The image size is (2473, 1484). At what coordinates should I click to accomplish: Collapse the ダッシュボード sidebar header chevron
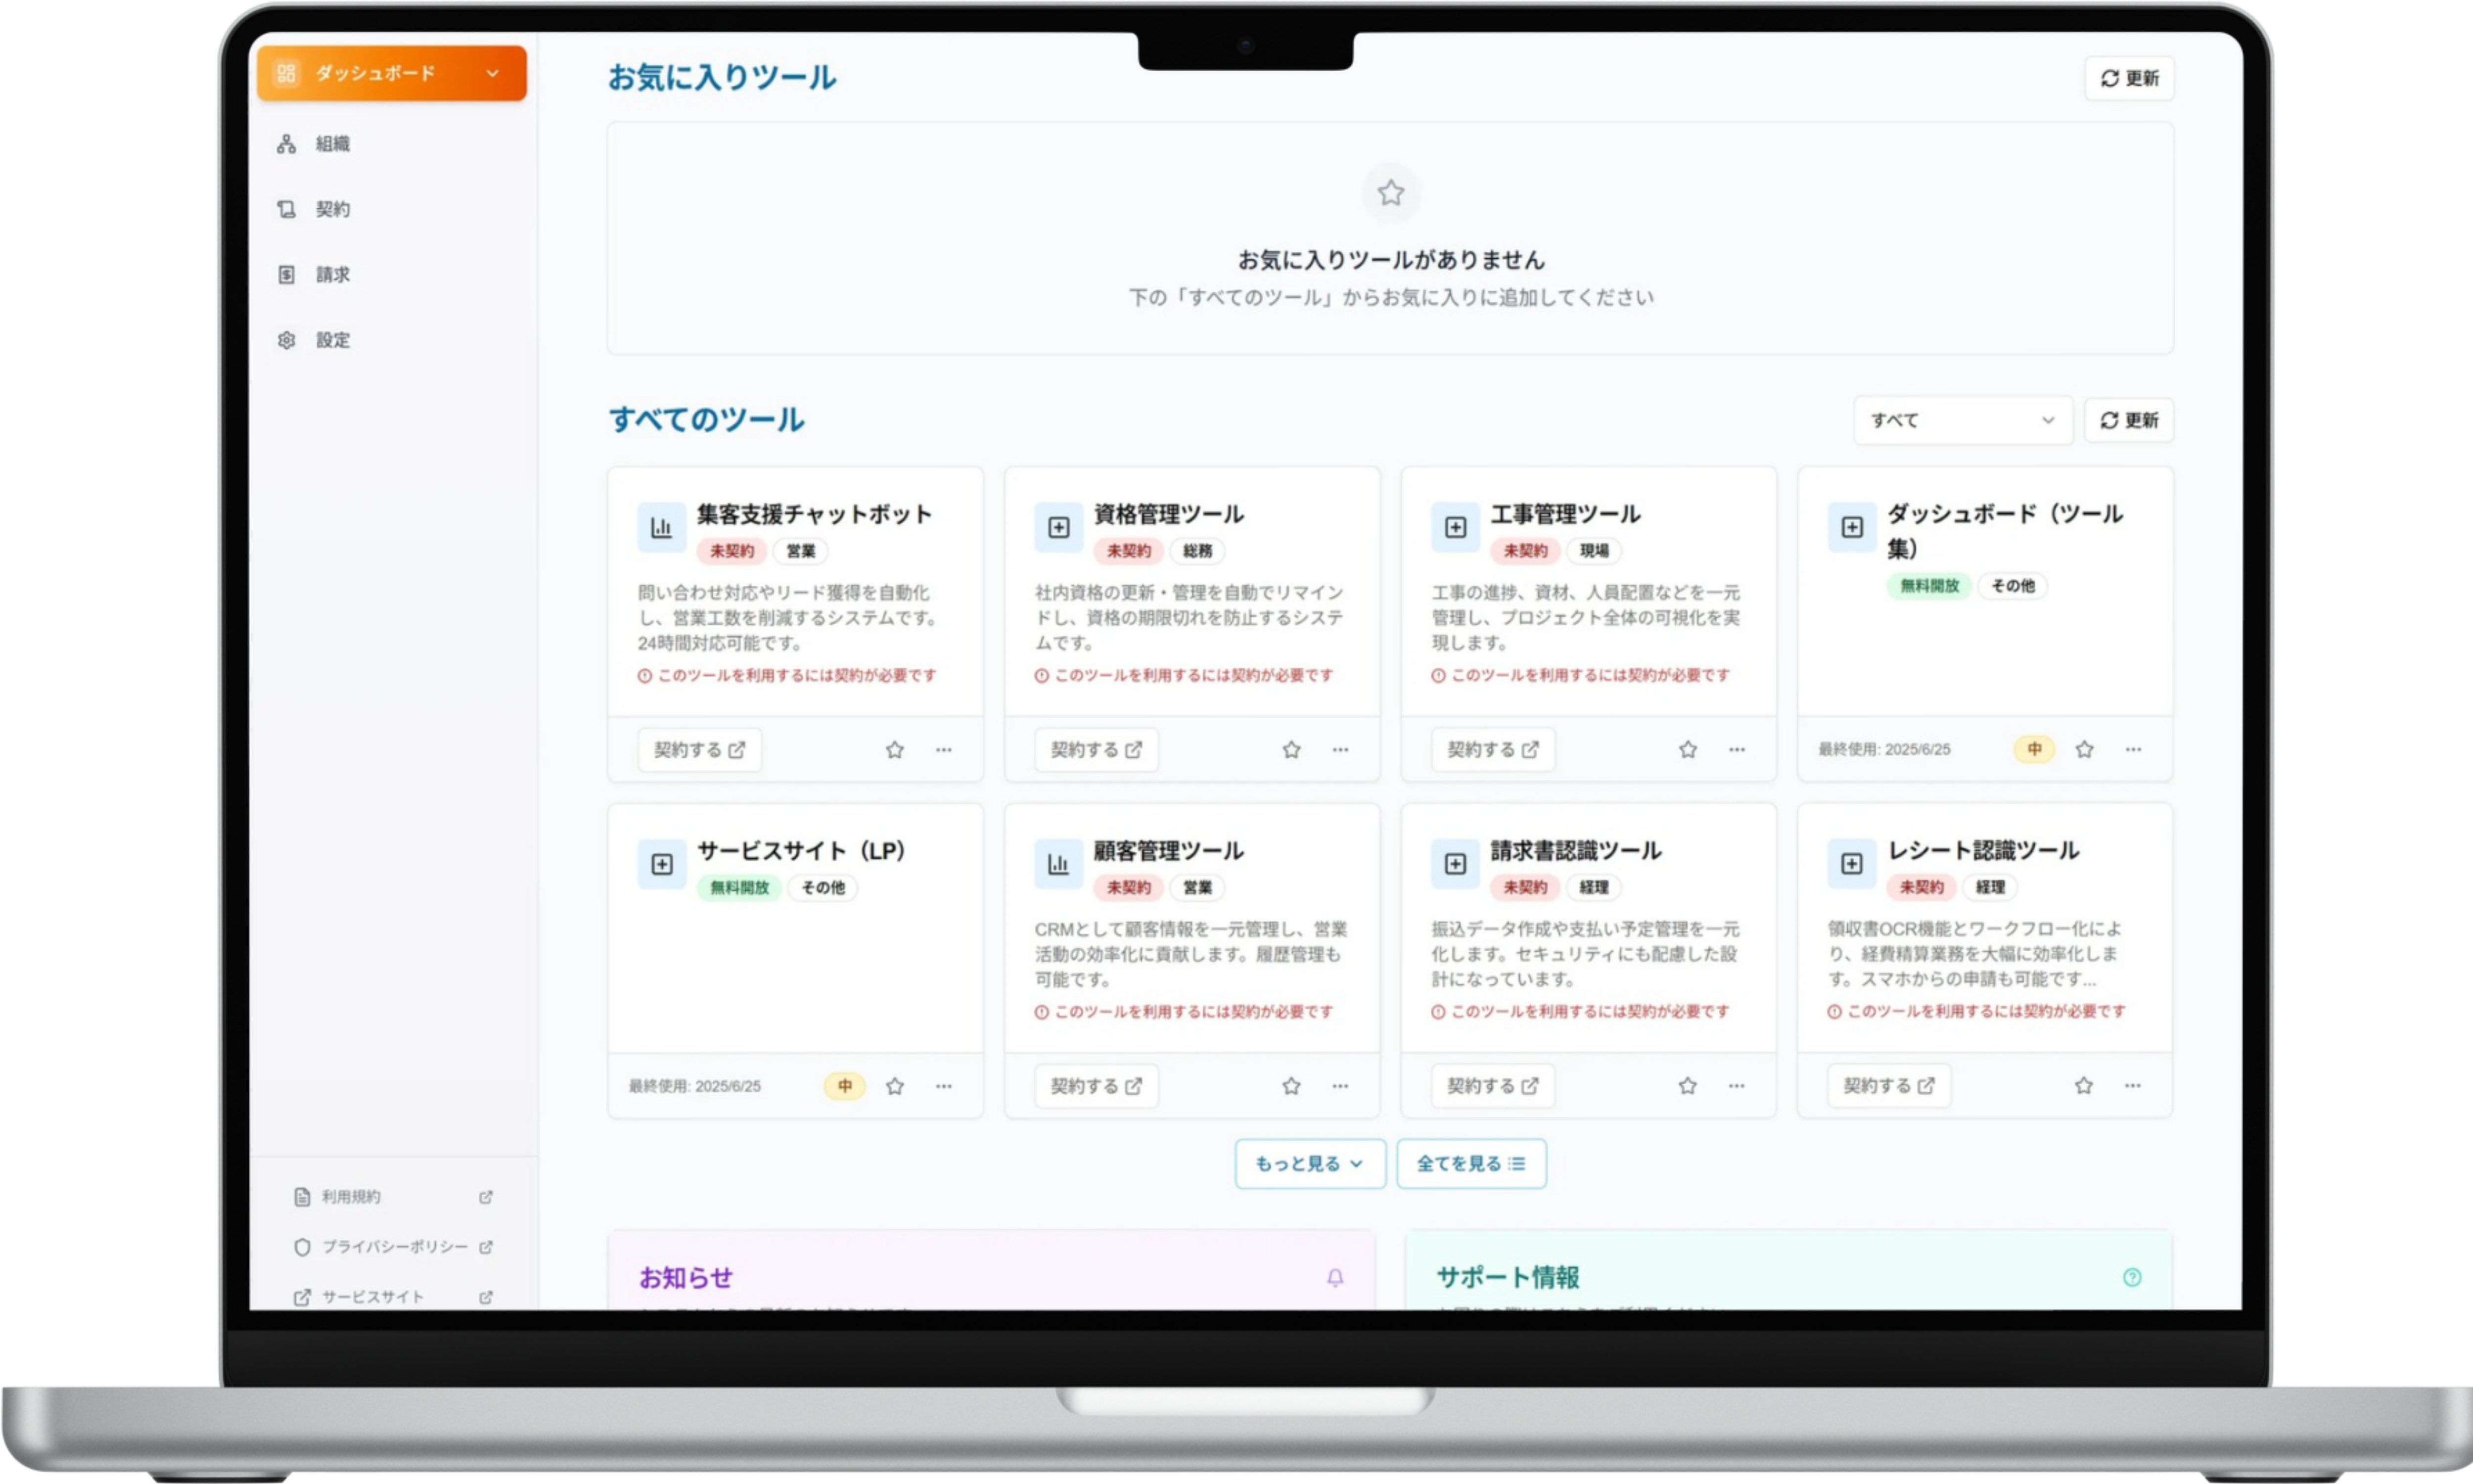(491, 72)
